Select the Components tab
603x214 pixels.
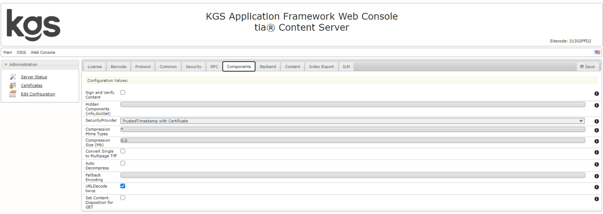239,67
